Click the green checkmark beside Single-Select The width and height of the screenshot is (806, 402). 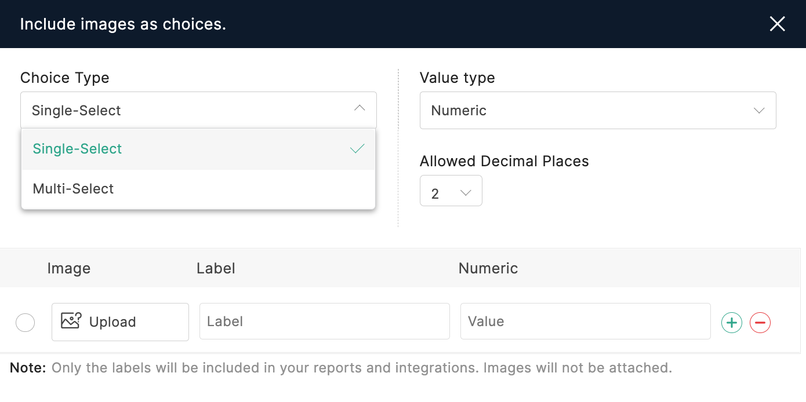pyautogui.click(x=356, y=149)
